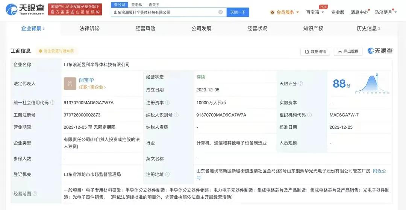Click the registered capital 10000万人民币

[x=211, y=103]
